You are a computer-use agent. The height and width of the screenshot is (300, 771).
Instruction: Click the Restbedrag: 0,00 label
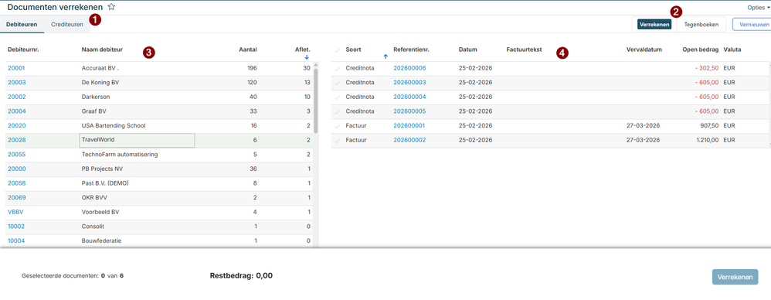click(241, 275)
